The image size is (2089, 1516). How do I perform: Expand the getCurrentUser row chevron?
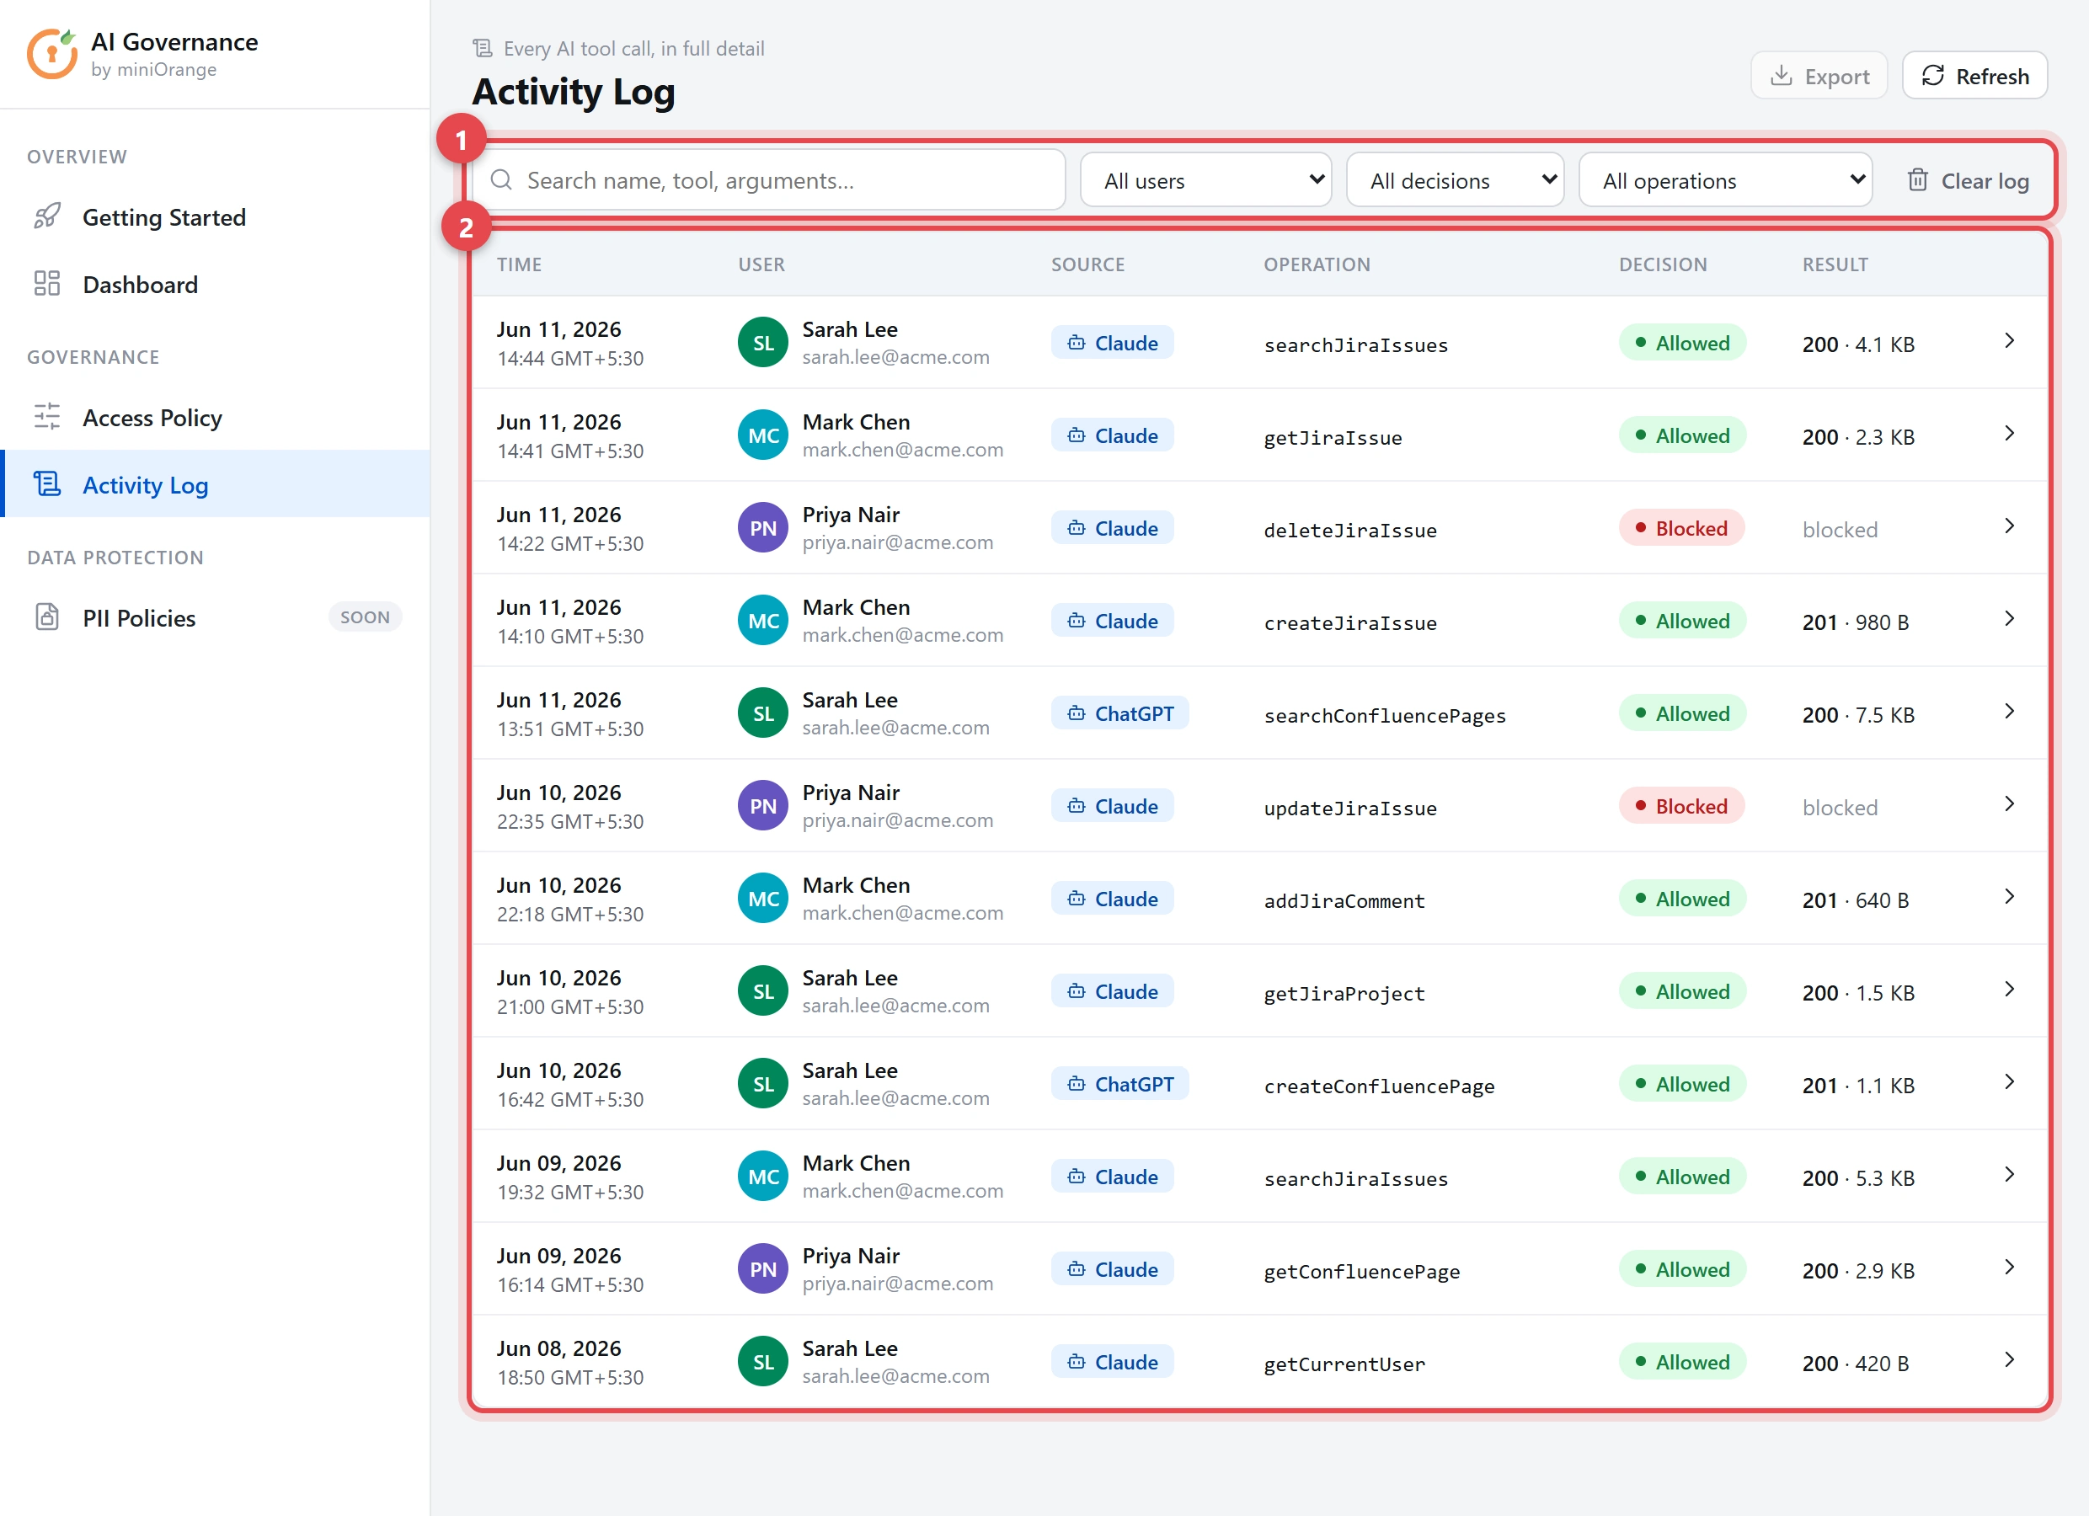[2010, 1359]
